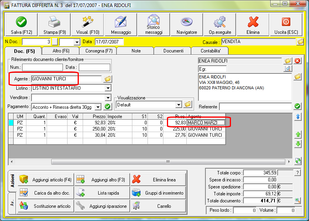Viewport: 309px width, 221px height.
Task: Search customer with magnifier icon
Action: pos(288,69)
